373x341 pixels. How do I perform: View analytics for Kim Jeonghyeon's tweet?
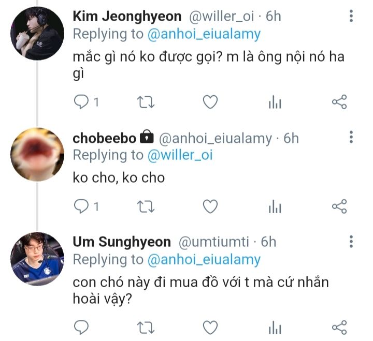pos(275,103)
